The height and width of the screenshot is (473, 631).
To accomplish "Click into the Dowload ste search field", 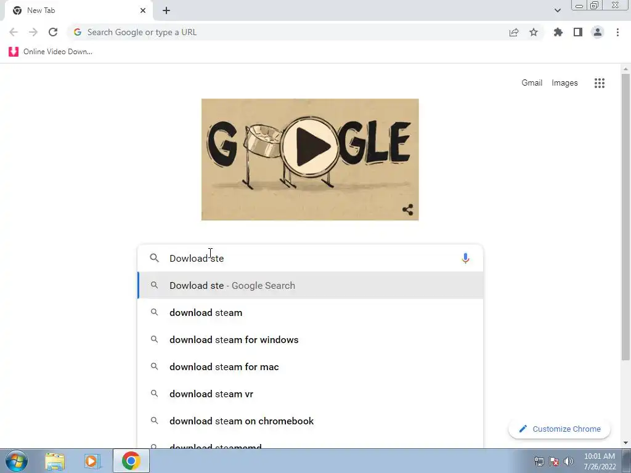I will tap(310, 258).
